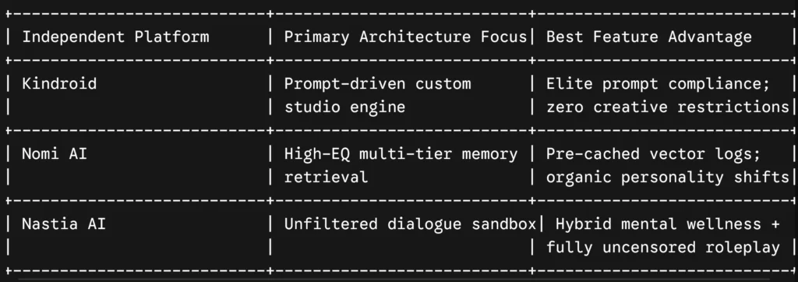Viewport: 798px width, 282px height.
Task: Click 'fully uncensored roleplay' text
Action: click(662, 248)
